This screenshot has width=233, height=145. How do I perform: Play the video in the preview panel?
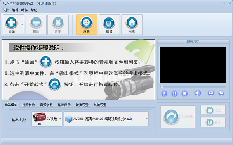(164, 93)
